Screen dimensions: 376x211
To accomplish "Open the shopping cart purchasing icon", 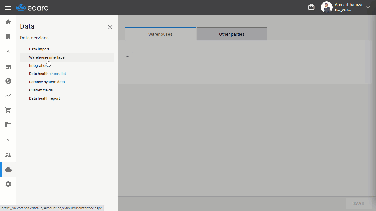I will (x=8, y=110).
